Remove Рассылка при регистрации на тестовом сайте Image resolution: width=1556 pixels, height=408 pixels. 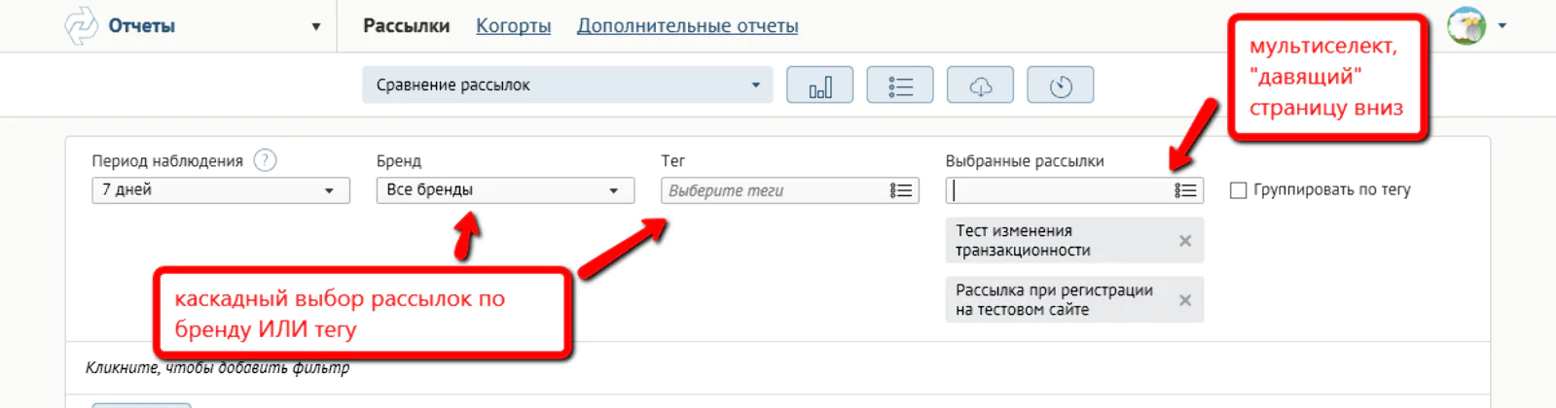[1184, 300]
